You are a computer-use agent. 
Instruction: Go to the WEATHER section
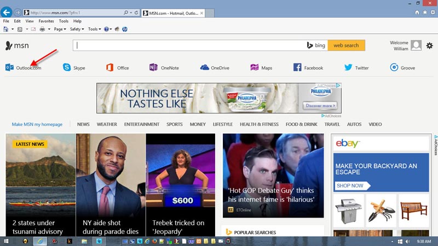point(107,125)
